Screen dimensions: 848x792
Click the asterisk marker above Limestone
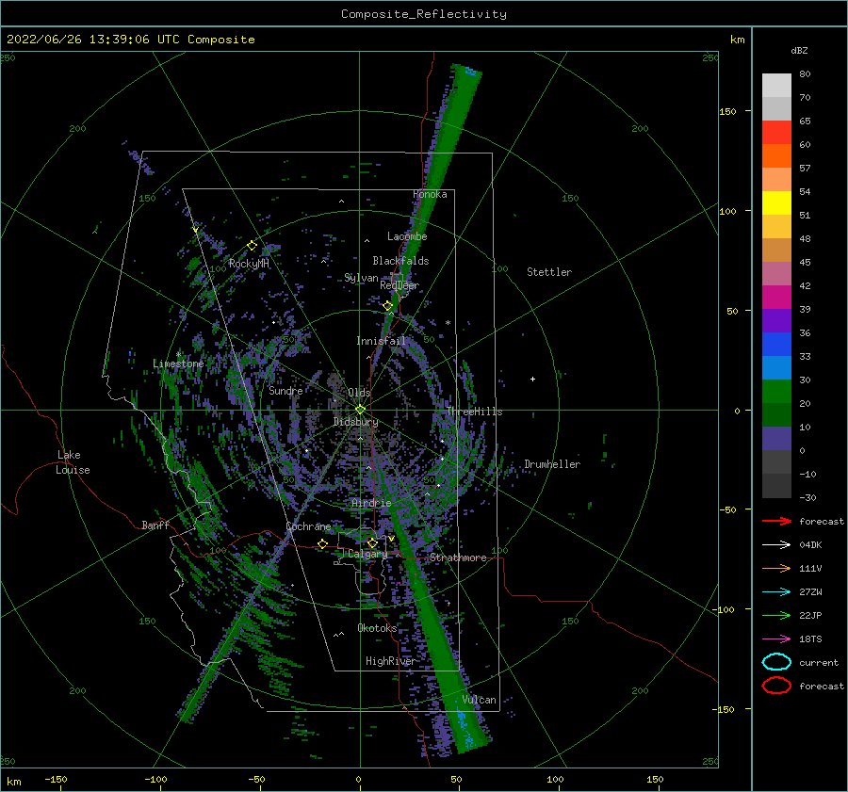pyautogui.click(x=178, y=355)
